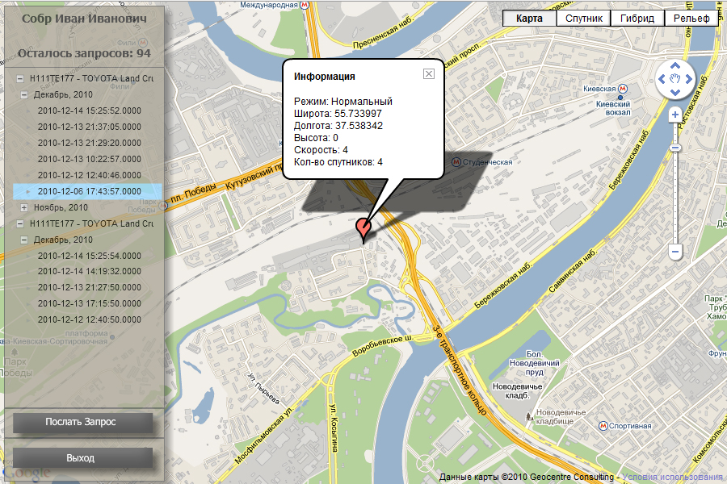Click the Студенческая metro station icon
Viewport: 727px width, 484px height.
click(x=456, y=161)
